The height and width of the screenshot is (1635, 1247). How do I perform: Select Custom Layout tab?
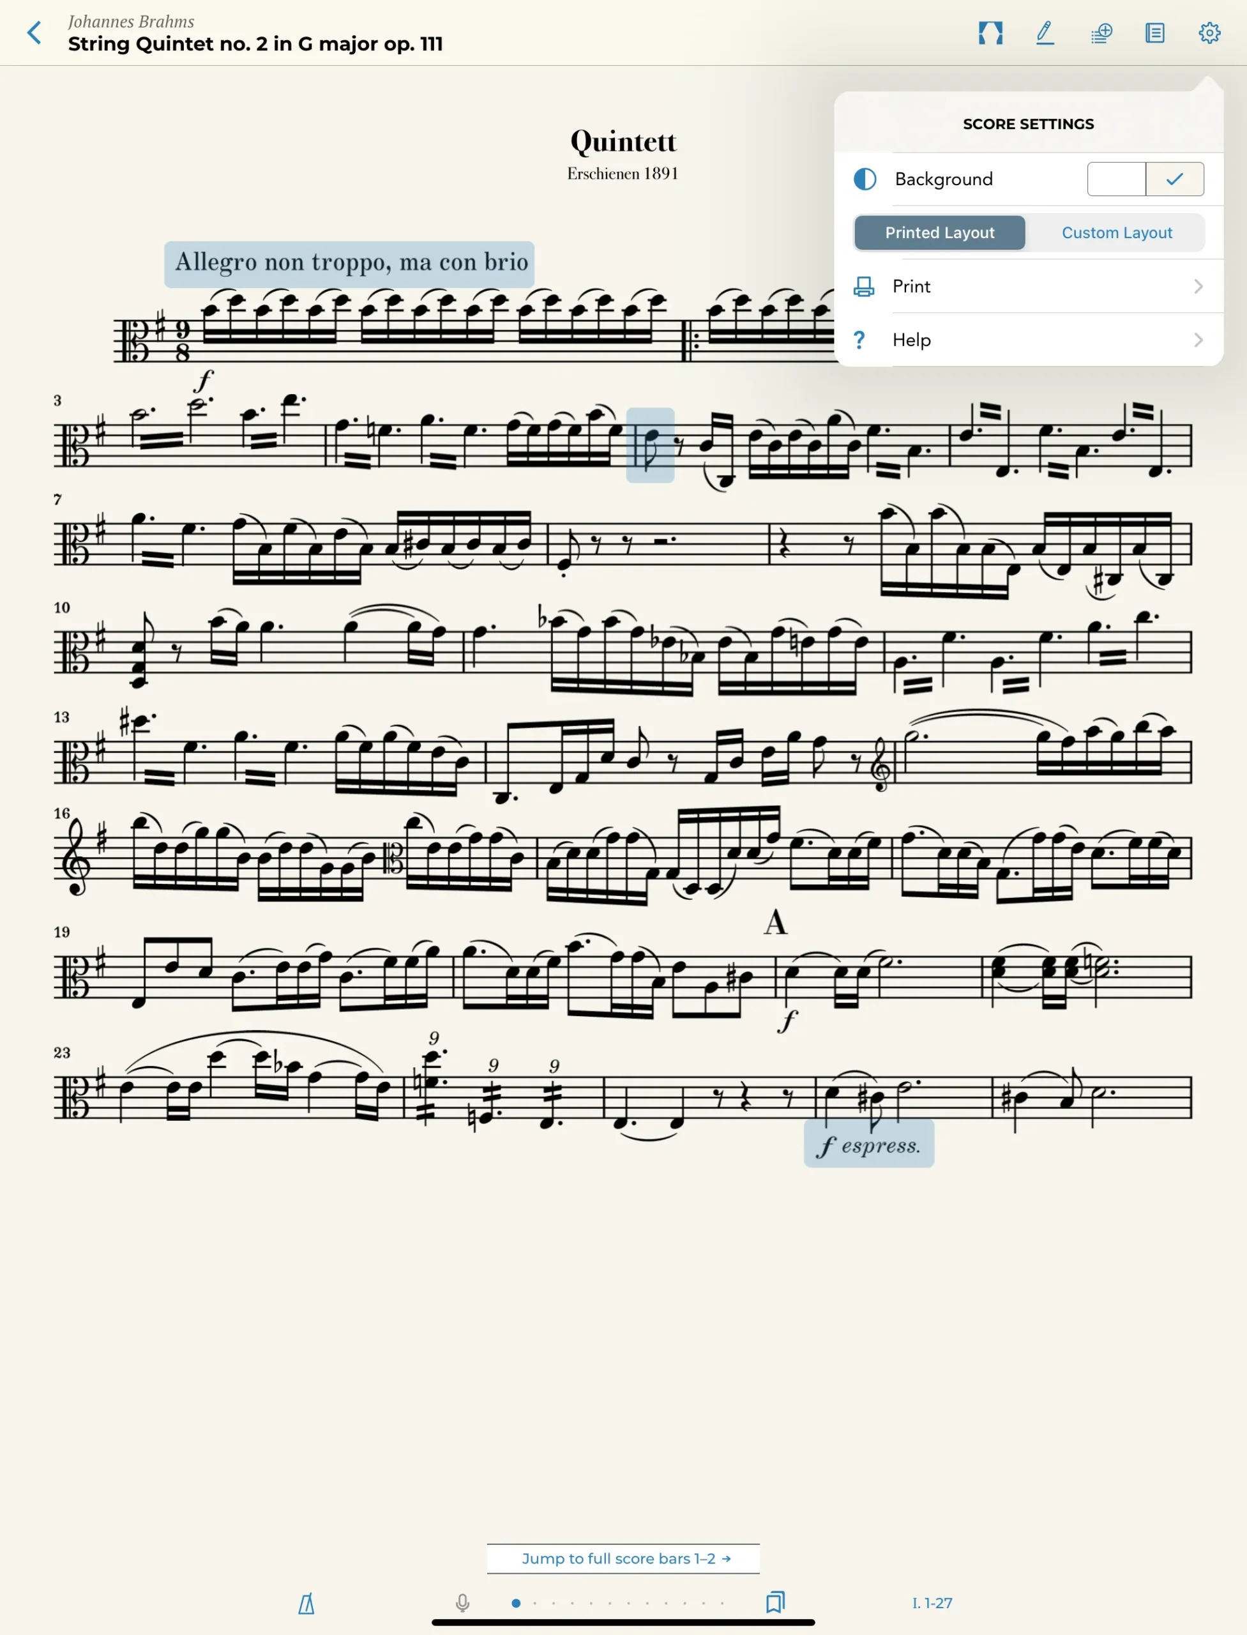pyautogui.click(x=1116, y=233)
